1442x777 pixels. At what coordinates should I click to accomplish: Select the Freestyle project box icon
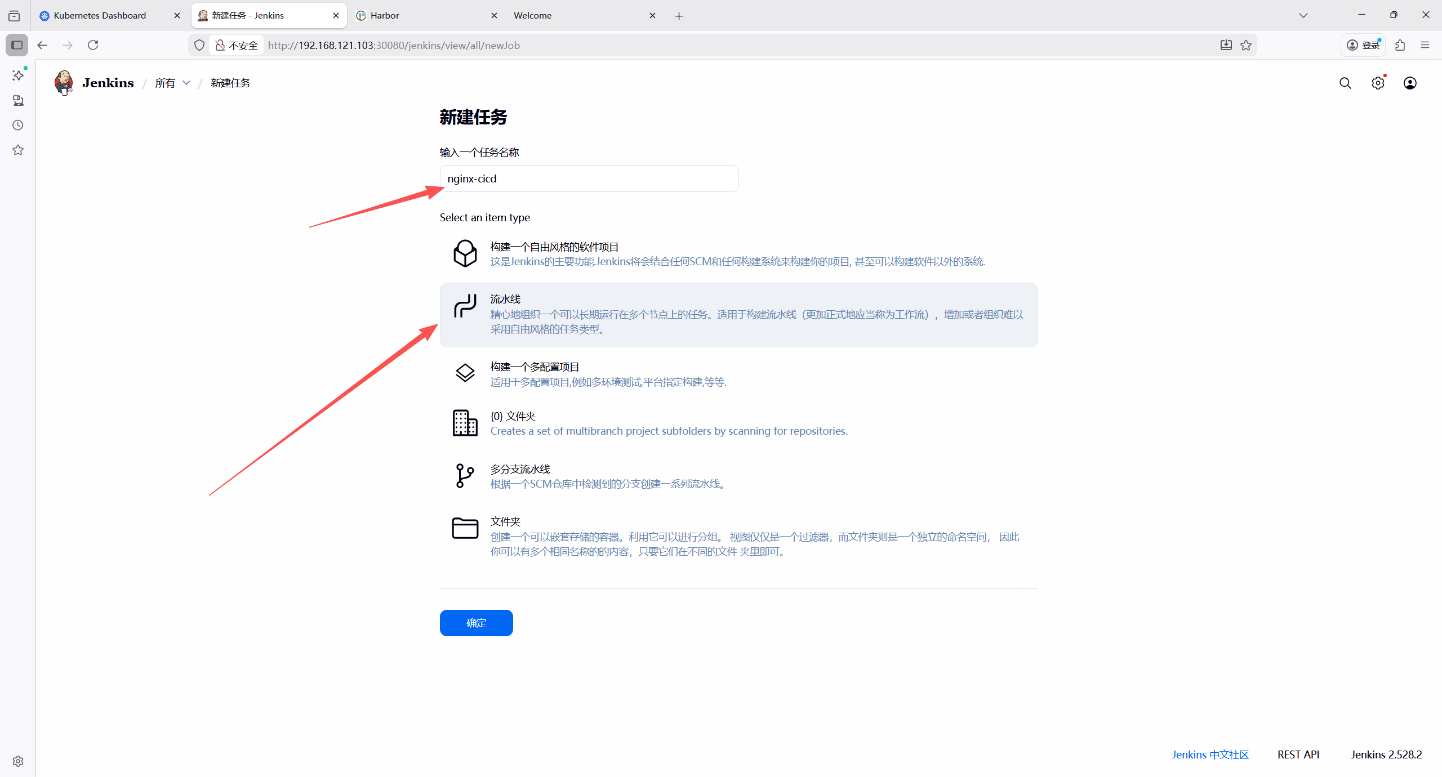click(465, 253)
